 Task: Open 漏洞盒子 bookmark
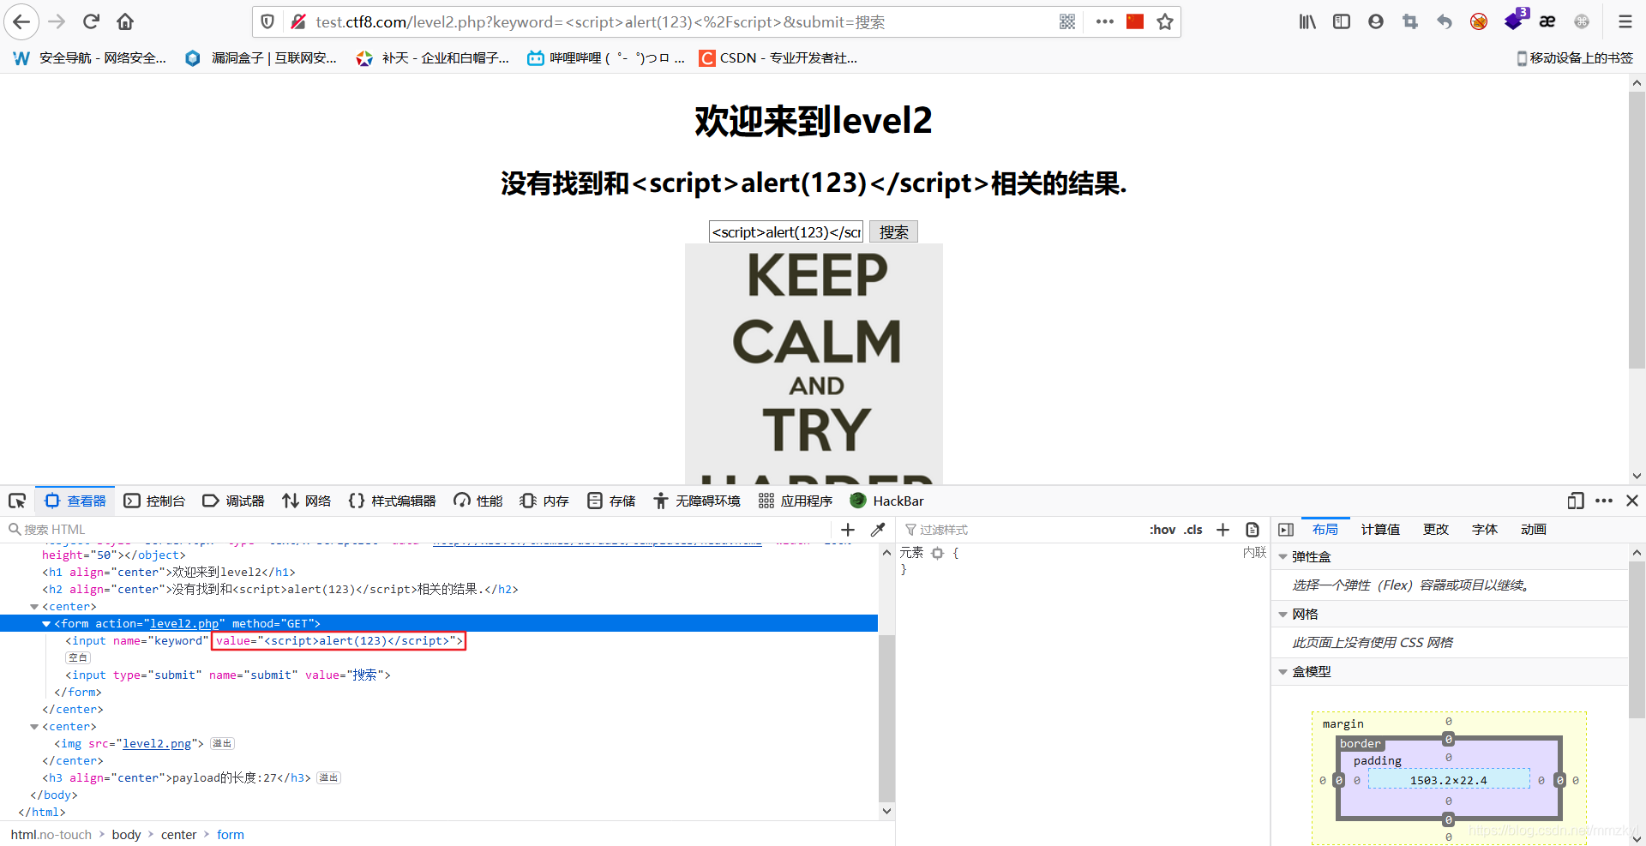coord(261,58)
